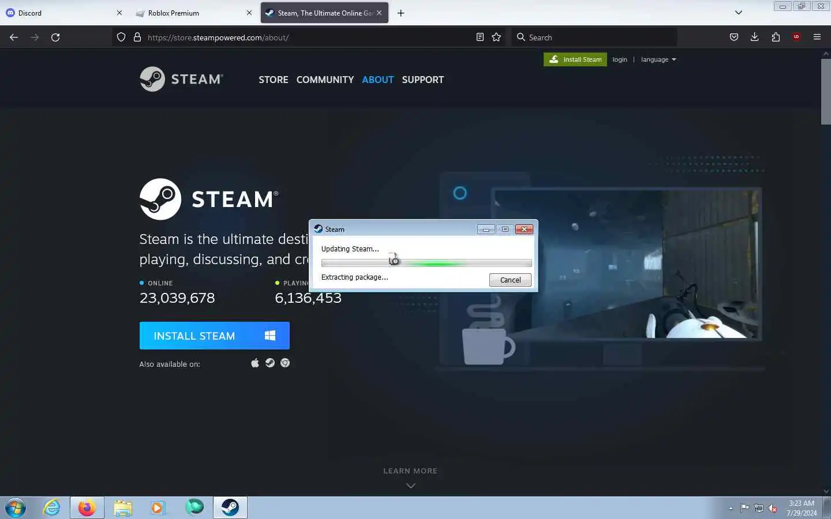Open the Firefox downloads panel
The height and width of the screenshot is (519, 831).
point(754,37)
